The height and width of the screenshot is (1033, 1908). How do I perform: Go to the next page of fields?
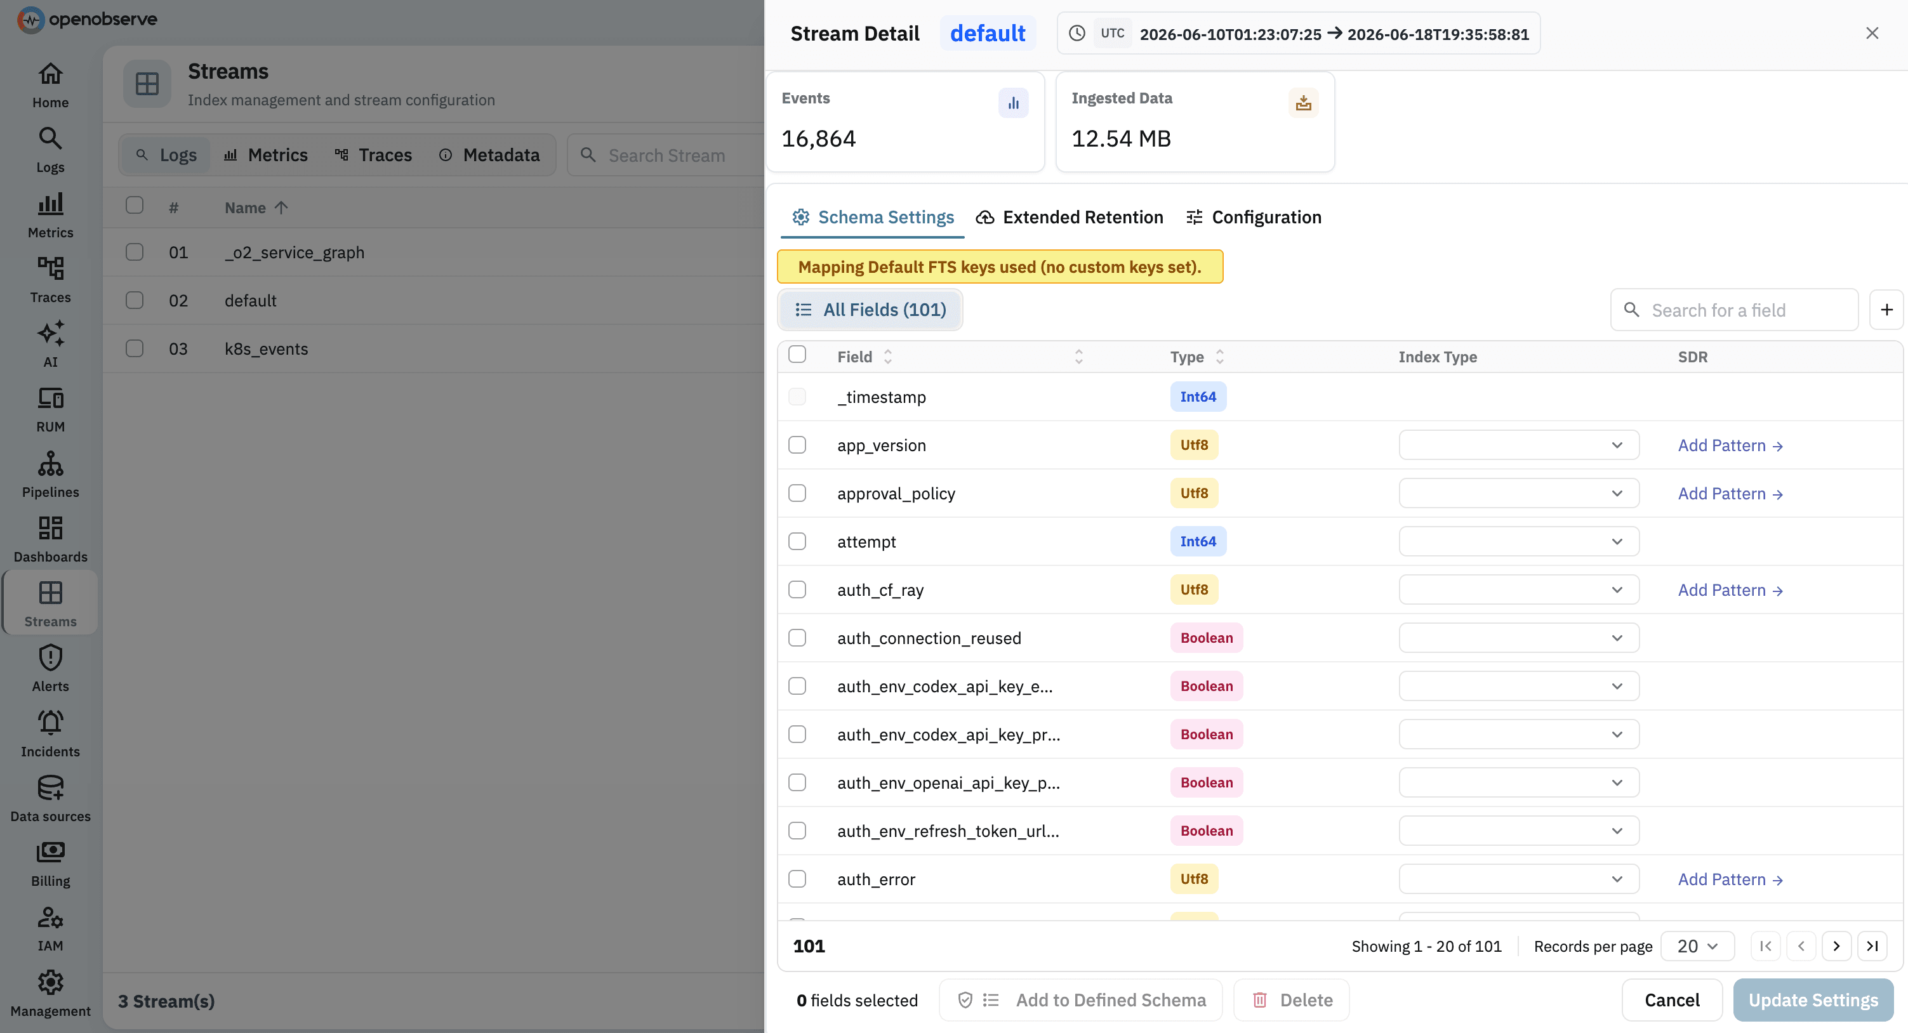(1837, 945)
